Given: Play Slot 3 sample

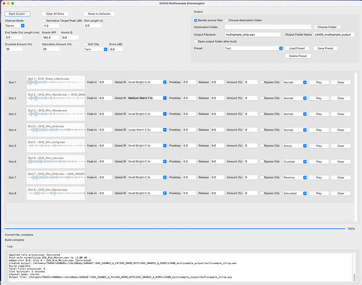Looking at the screenshot, I should pos(319,114).
